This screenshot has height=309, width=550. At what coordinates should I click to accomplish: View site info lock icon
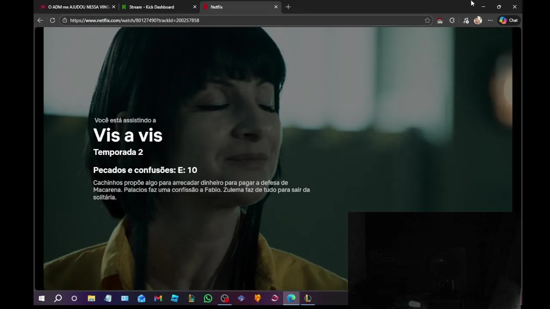pos(64,20)
